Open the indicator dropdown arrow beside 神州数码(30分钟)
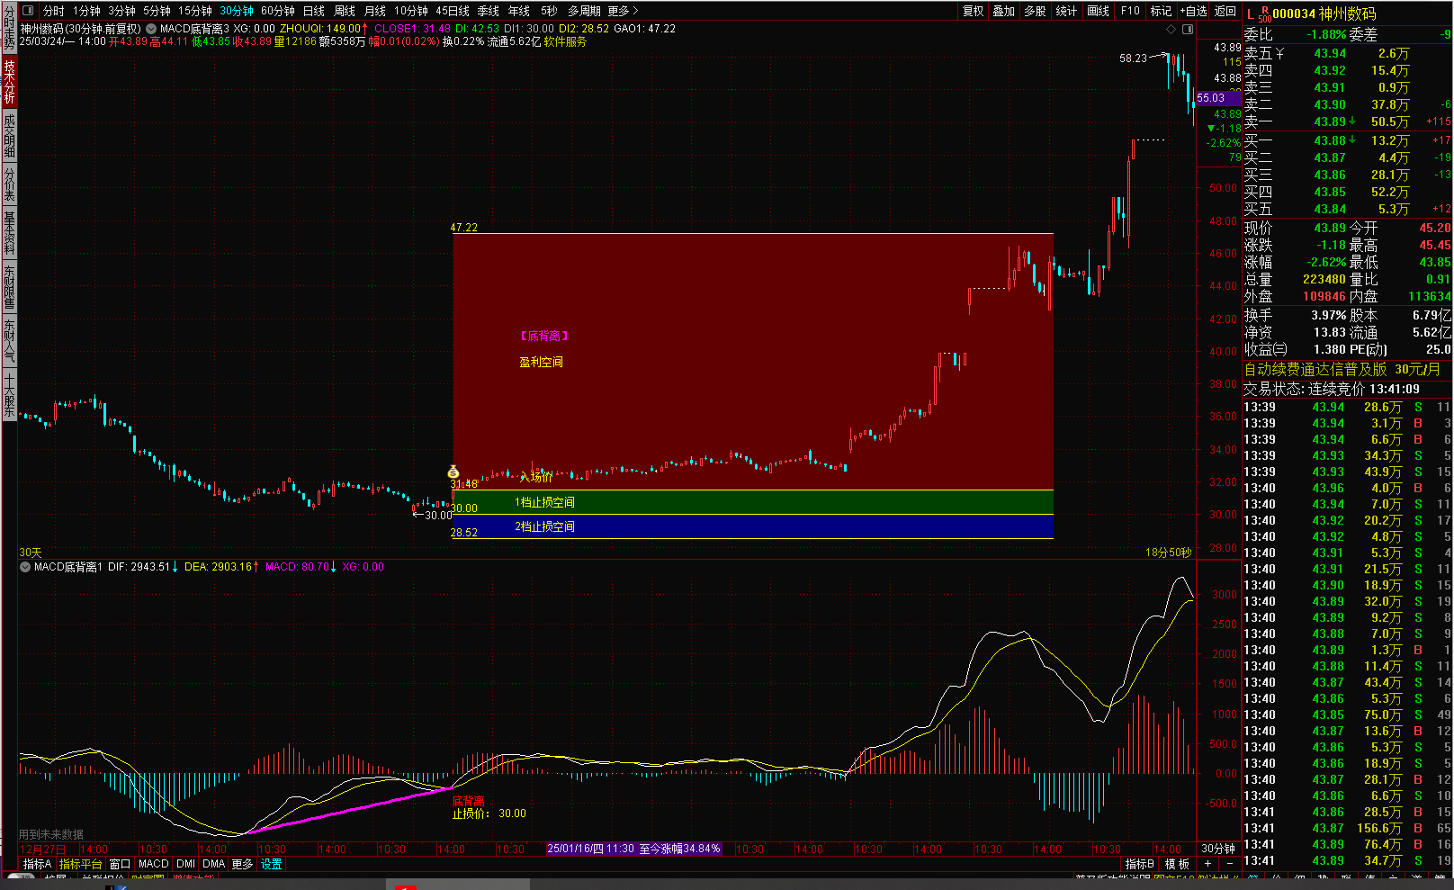 [151, 29]
